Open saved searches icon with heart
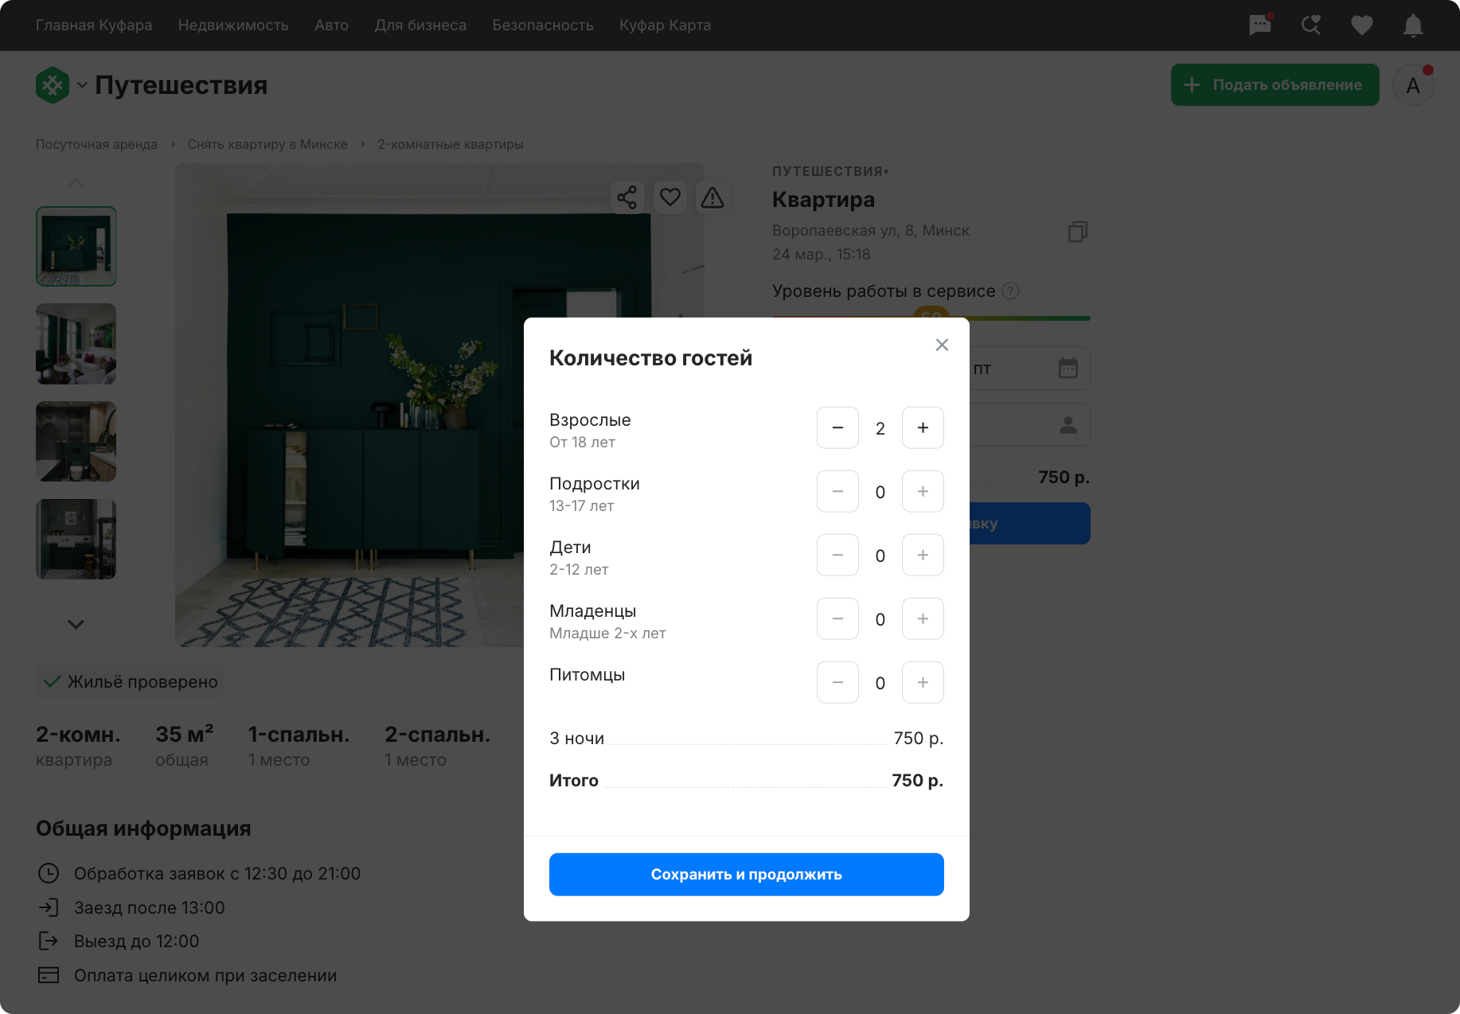Image resolution: width=1460 pixels, height=1014 pixels. click(x=1311, y=25)
